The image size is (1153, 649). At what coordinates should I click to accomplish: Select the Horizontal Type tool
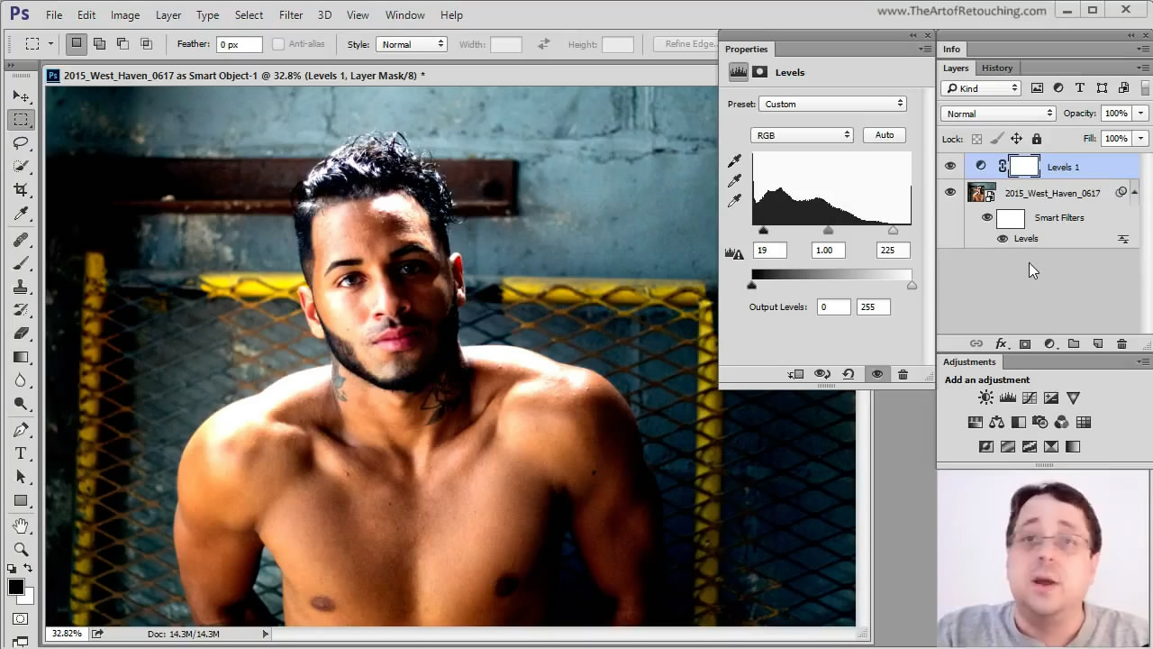coord(21,453)
